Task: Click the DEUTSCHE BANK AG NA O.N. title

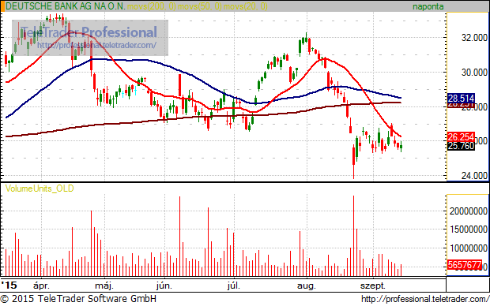Action: [65, 6]
